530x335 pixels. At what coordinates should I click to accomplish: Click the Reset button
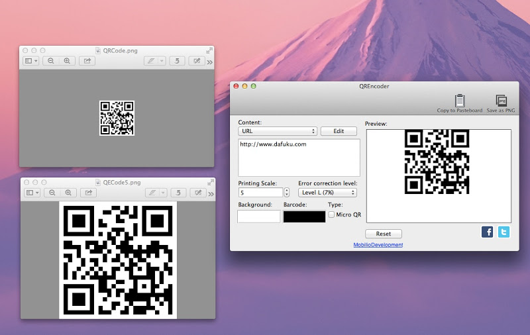[x=384, y=234]
